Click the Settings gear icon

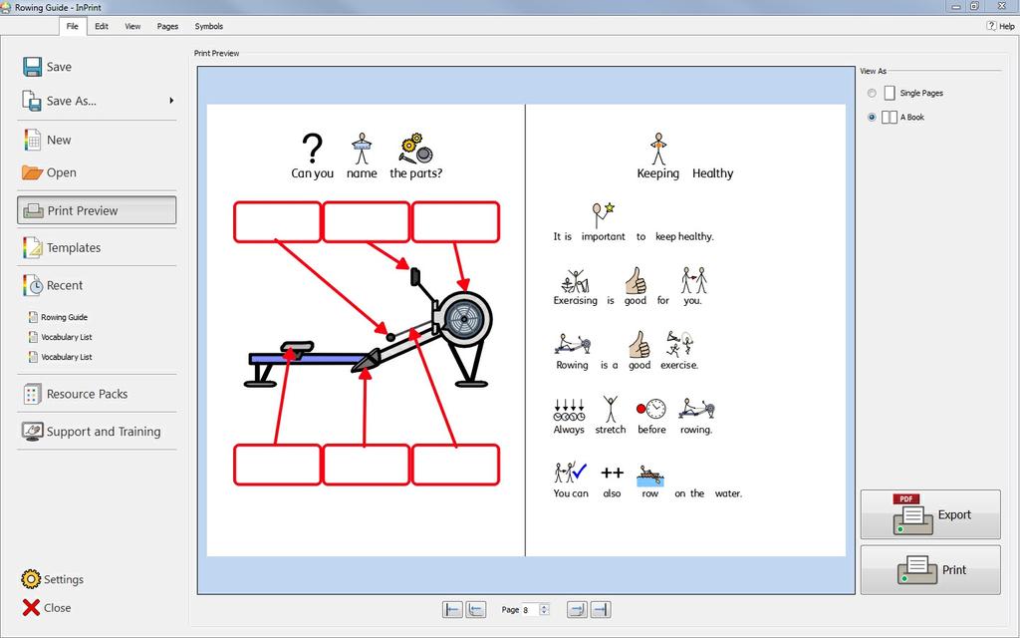pyautogui.click(x=31, y=579)
